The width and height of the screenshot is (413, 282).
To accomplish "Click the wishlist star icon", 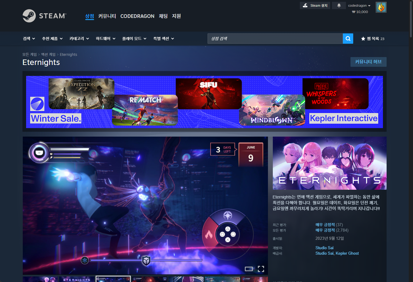I will 363,39.
